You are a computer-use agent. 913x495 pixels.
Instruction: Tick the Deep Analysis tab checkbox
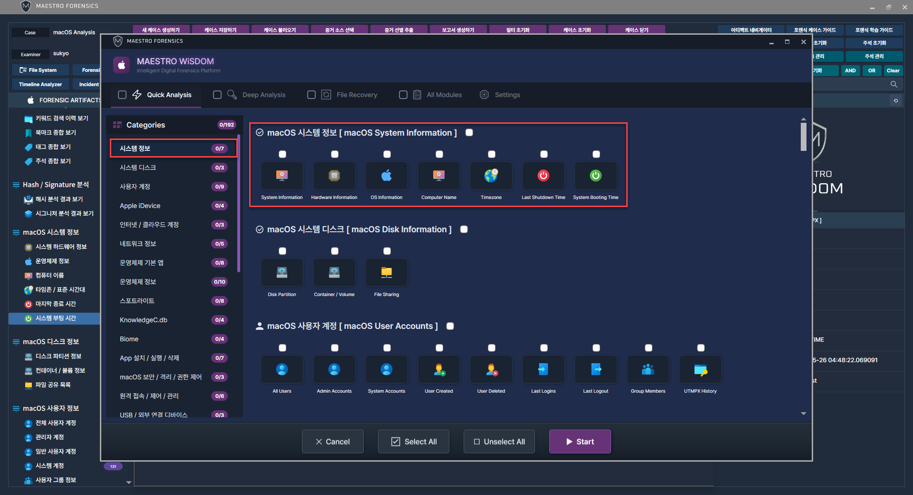(217, 95)
